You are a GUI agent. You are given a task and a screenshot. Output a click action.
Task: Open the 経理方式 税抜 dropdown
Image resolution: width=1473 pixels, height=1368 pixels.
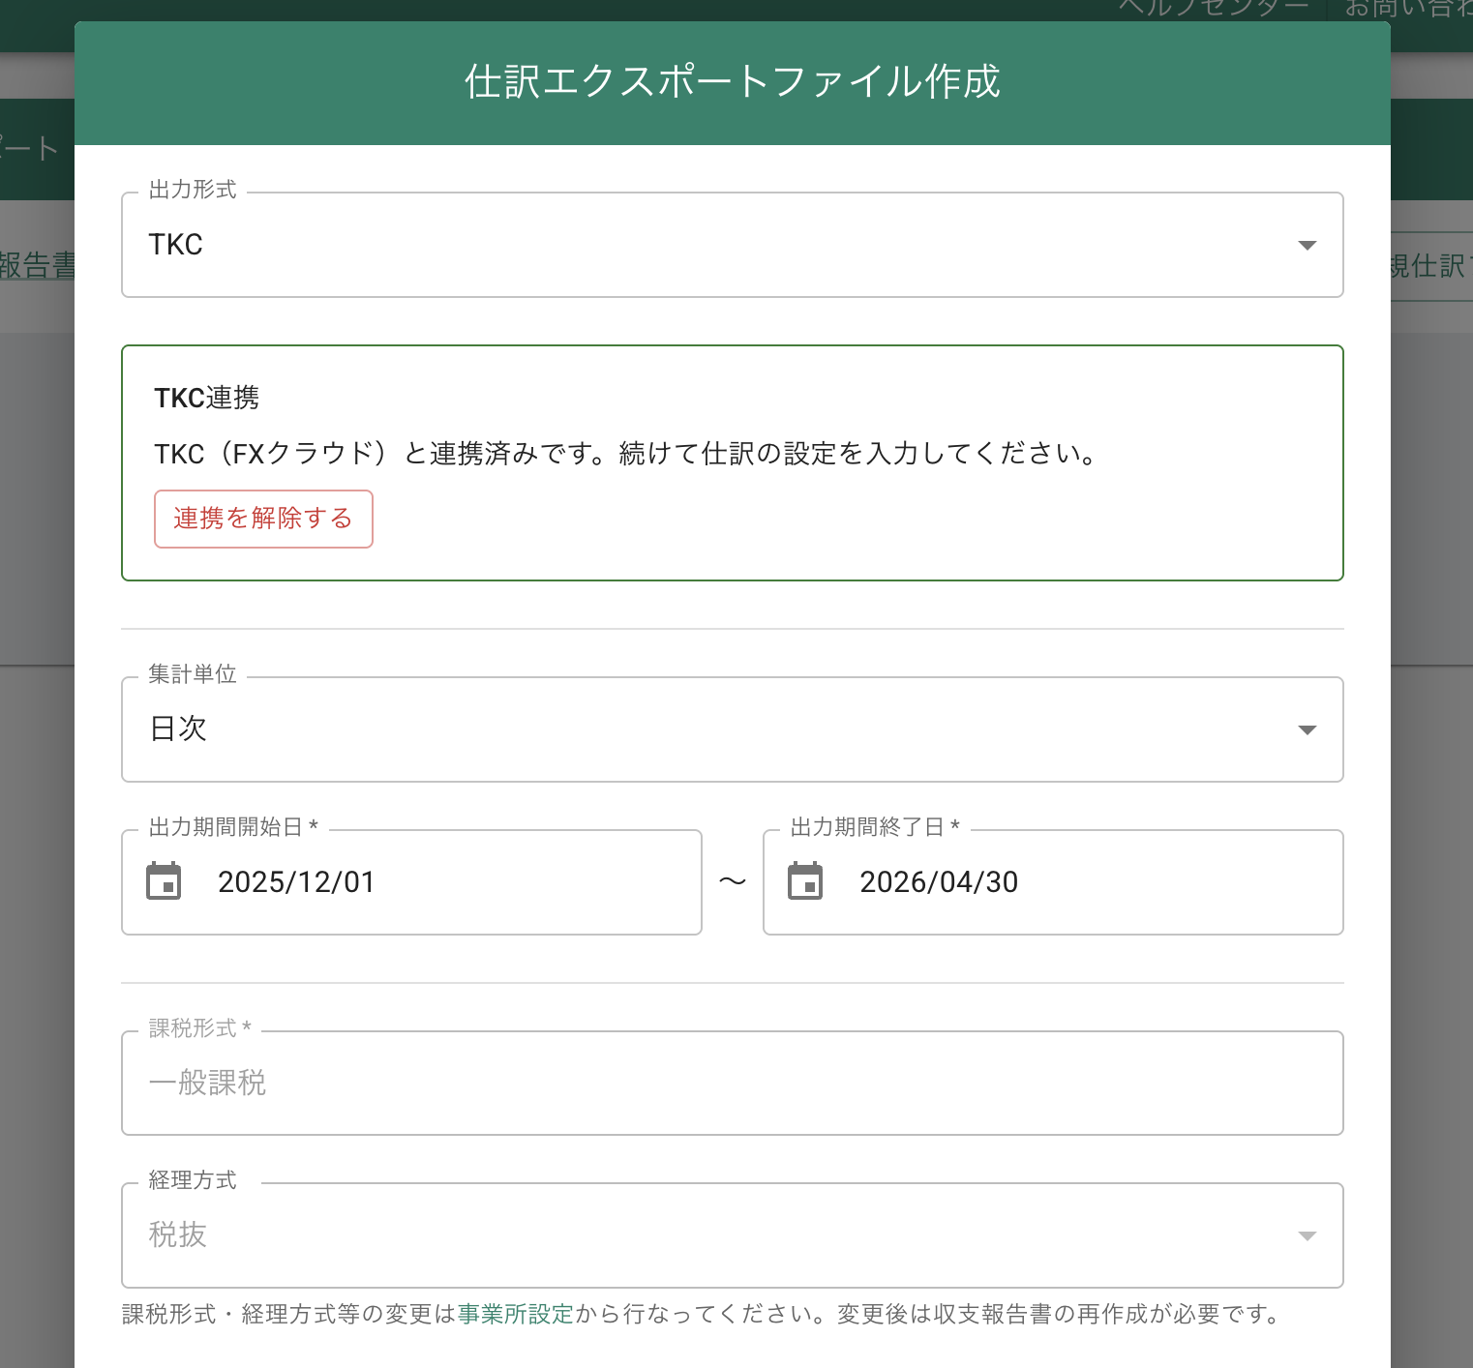[732, 1235]
